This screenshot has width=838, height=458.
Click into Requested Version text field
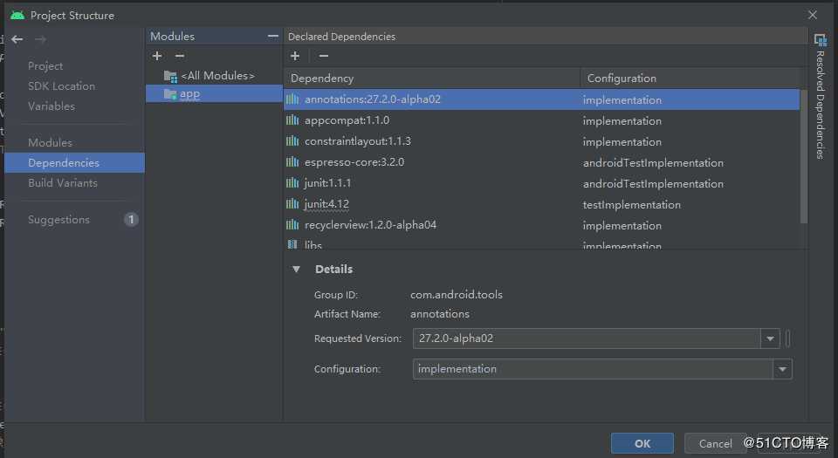[587, 338]
